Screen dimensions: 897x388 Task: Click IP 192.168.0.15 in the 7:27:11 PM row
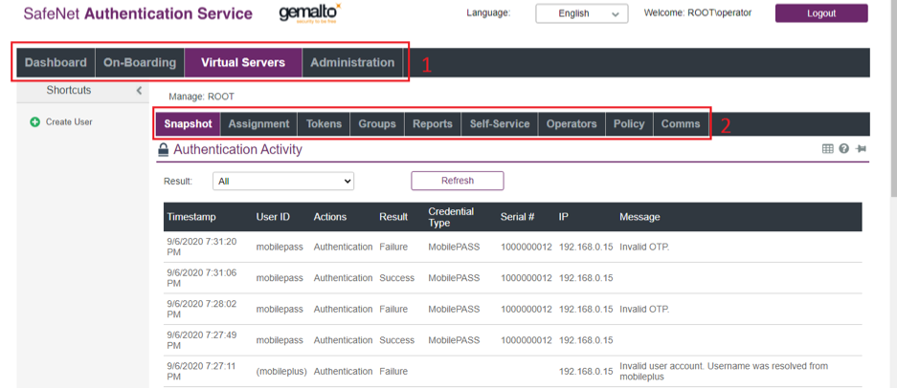click(586, 372)
